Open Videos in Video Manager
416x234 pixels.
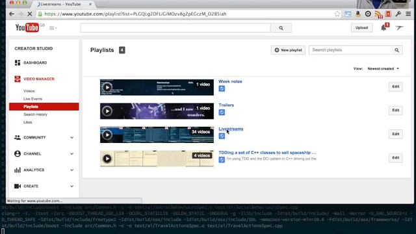(x=29, y=91)
